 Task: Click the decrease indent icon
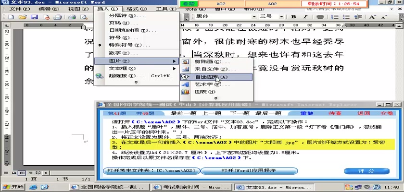pyautogui.click(x=358, y=17)
